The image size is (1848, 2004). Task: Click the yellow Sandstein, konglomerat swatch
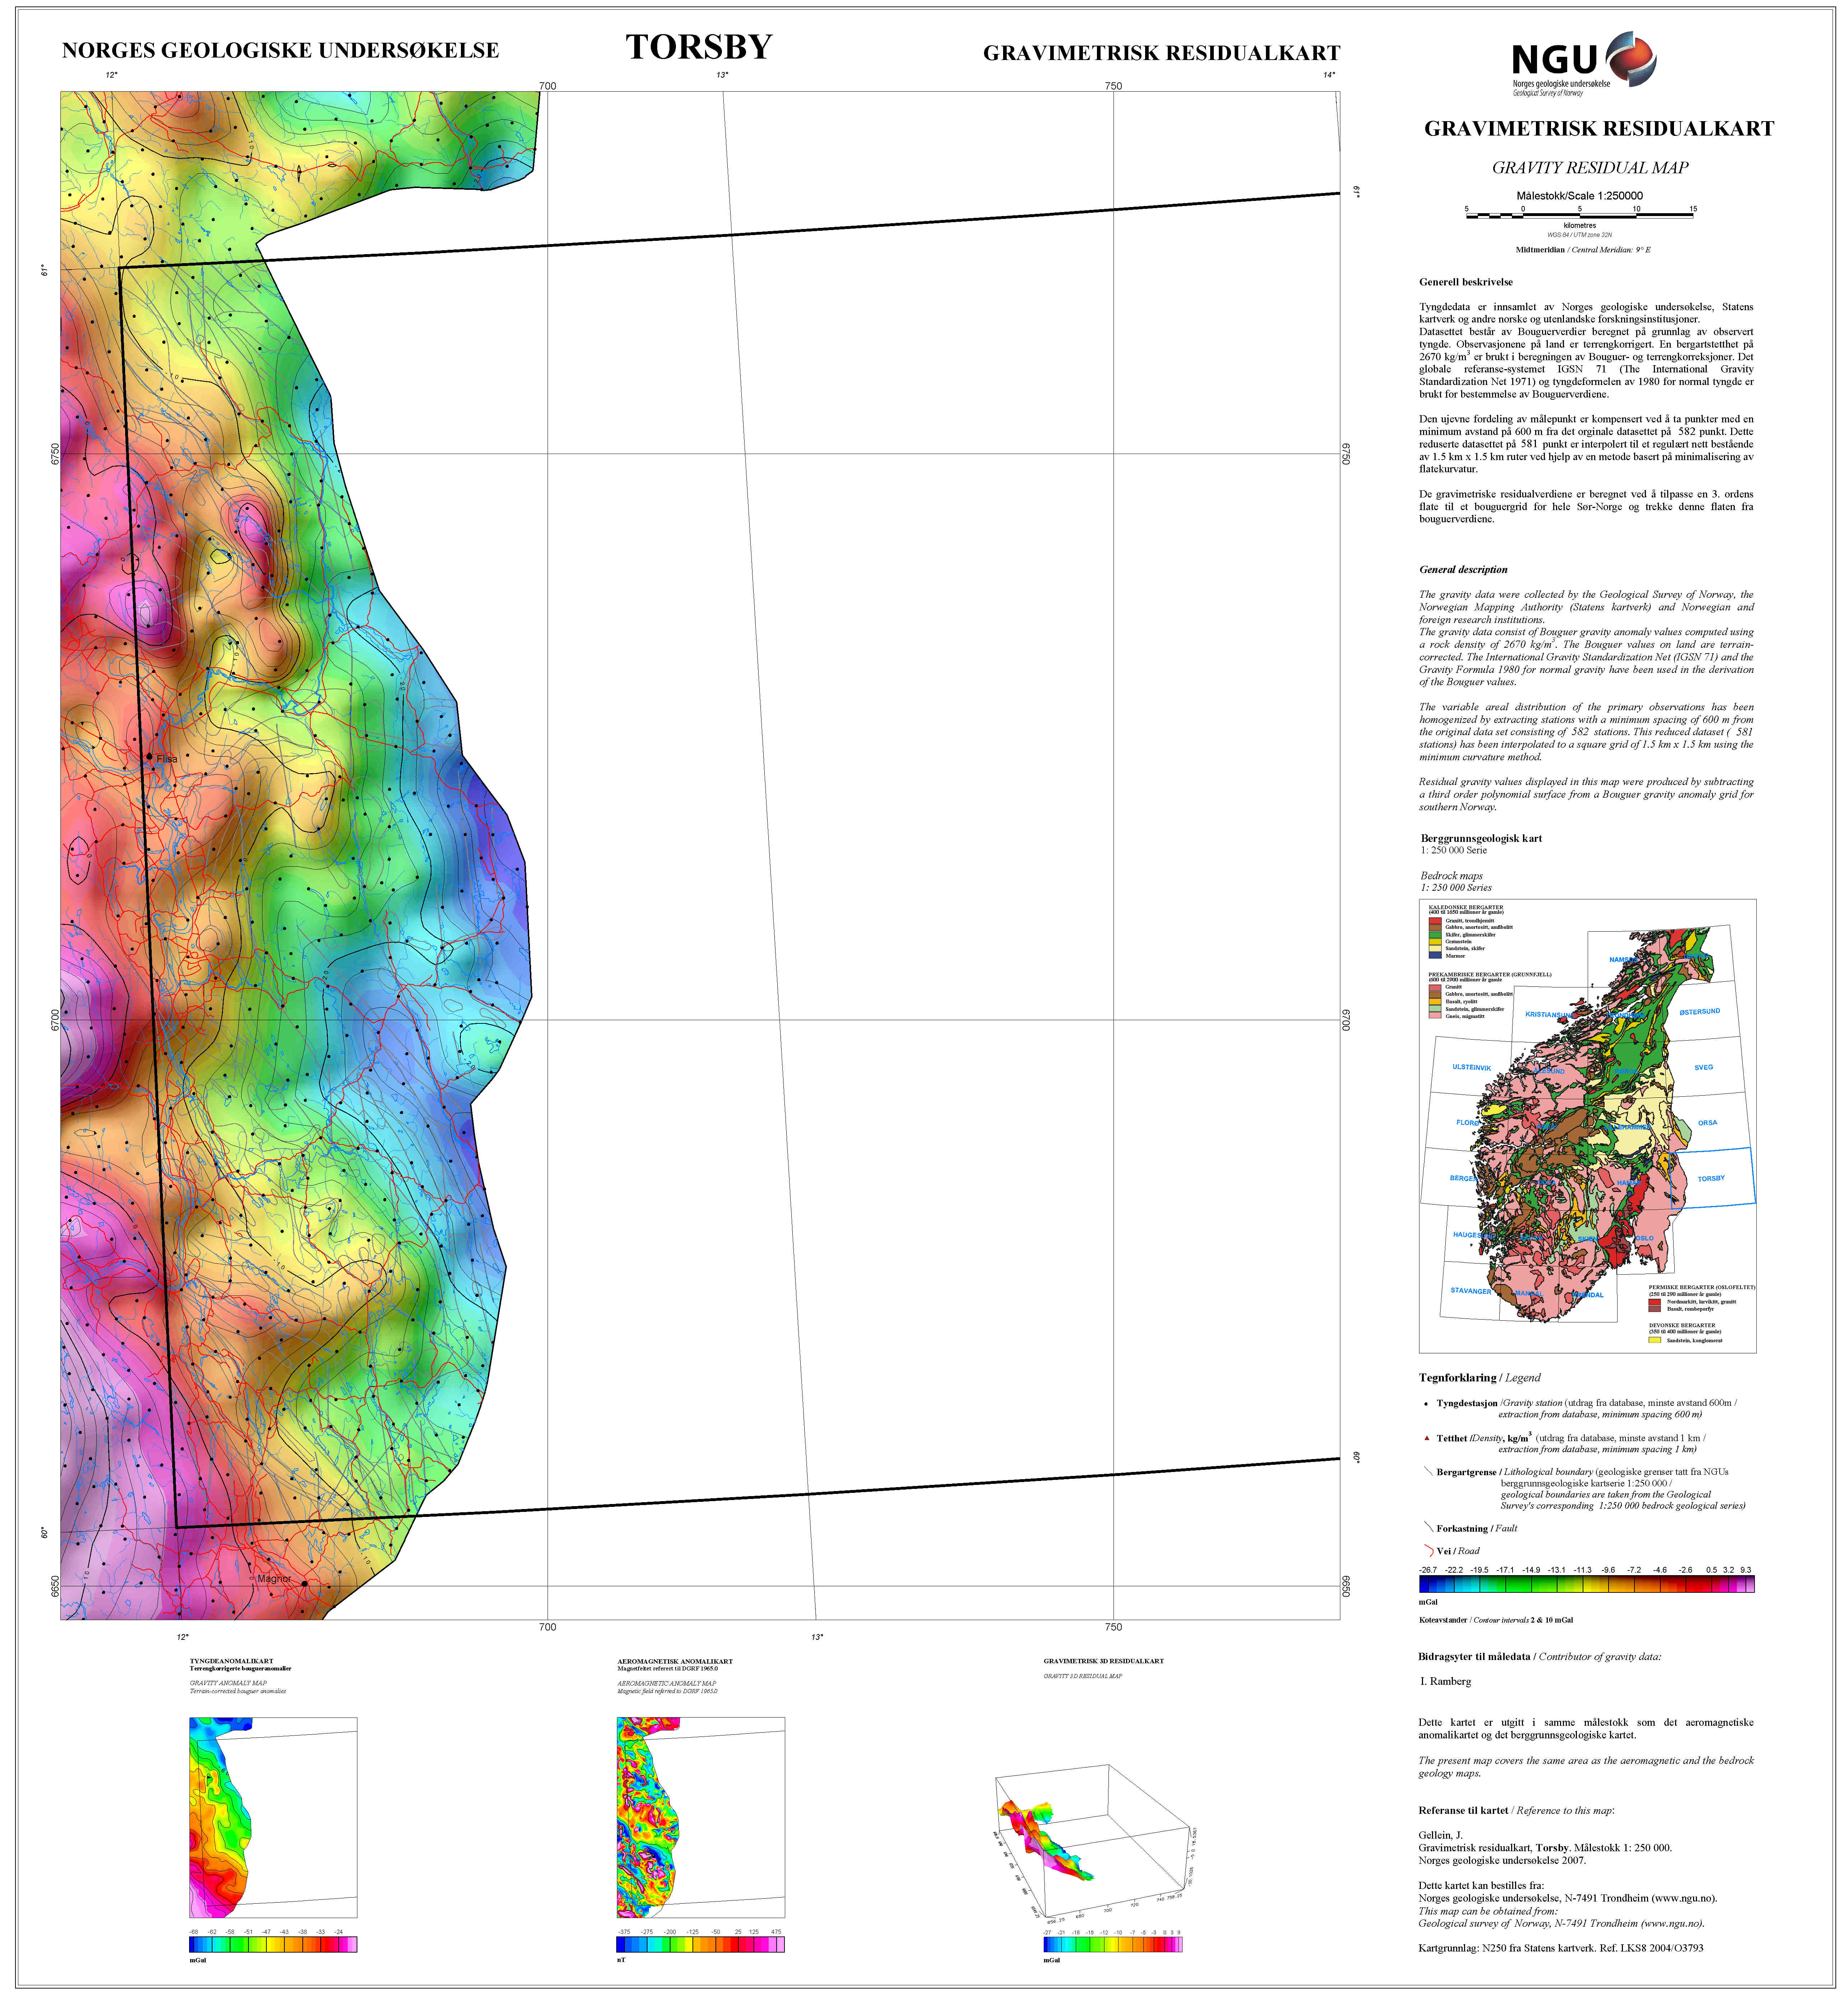1655,1340
